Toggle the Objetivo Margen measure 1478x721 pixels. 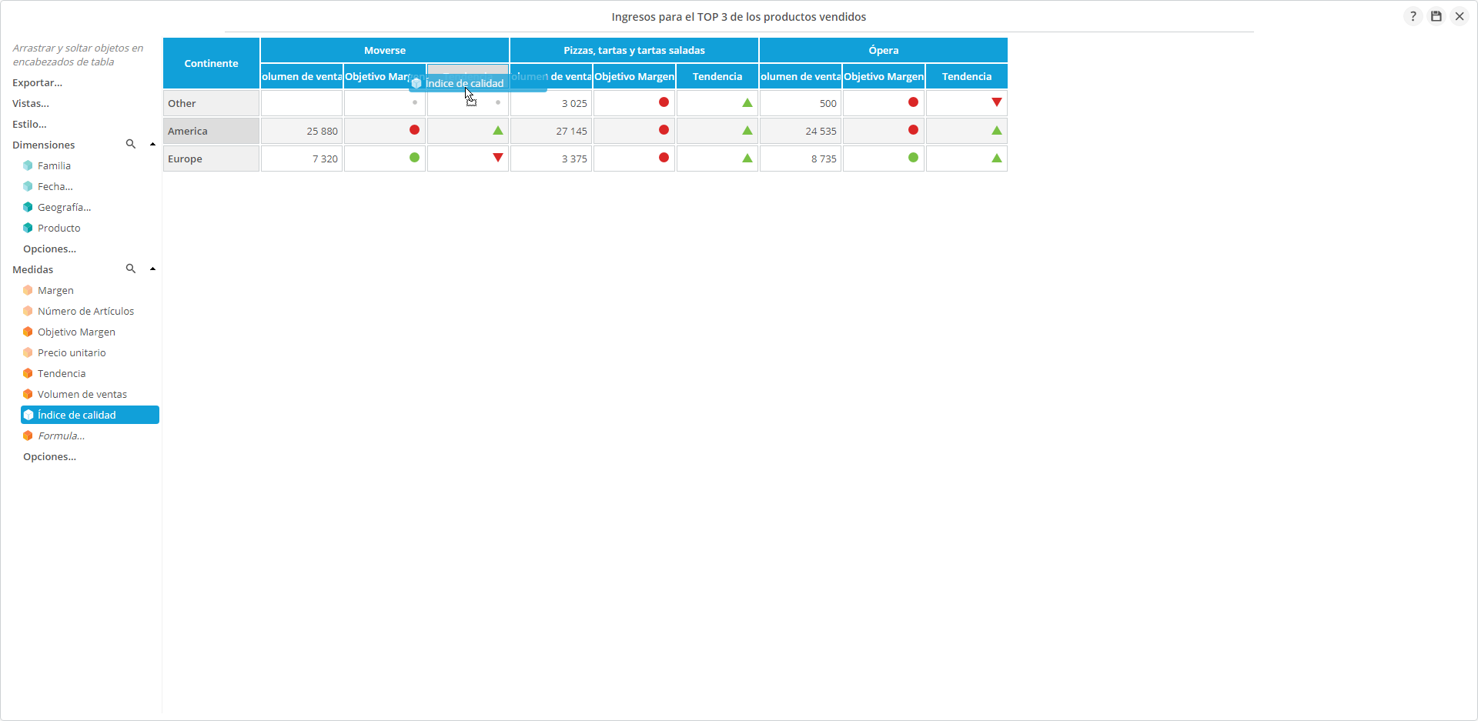[x=76, y=332]
